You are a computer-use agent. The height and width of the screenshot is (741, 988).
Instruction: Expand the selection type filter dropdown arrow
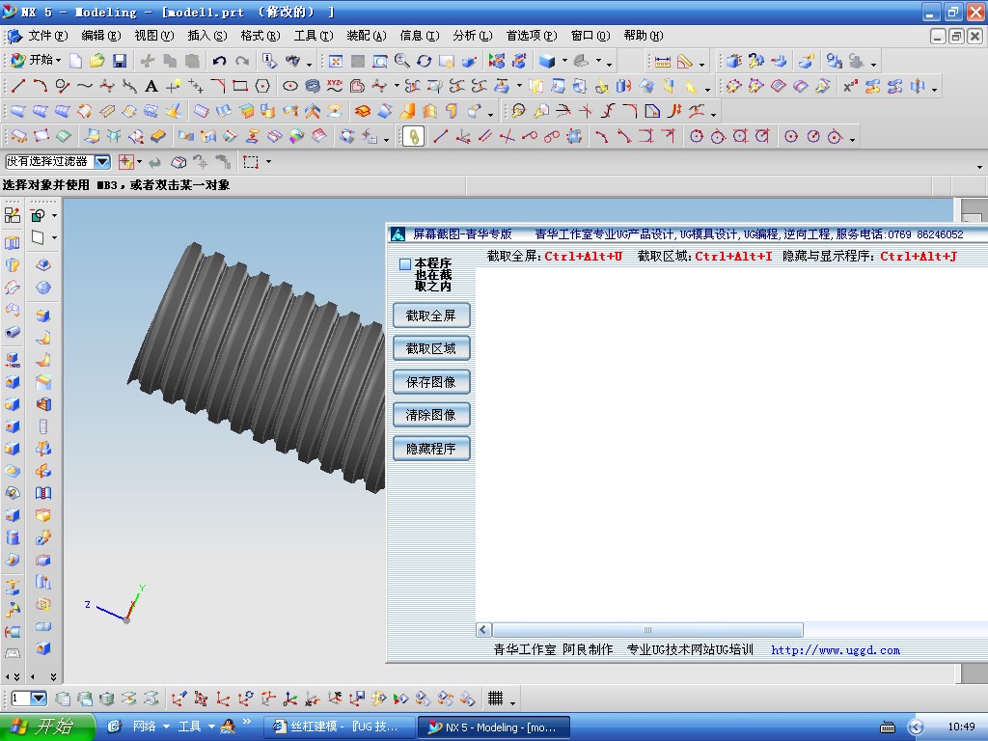pyautogui.click(x=139, y=162)
